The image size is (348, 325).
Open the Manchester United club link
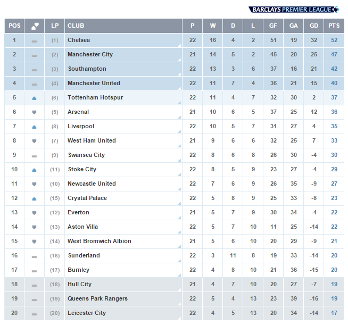94,84
